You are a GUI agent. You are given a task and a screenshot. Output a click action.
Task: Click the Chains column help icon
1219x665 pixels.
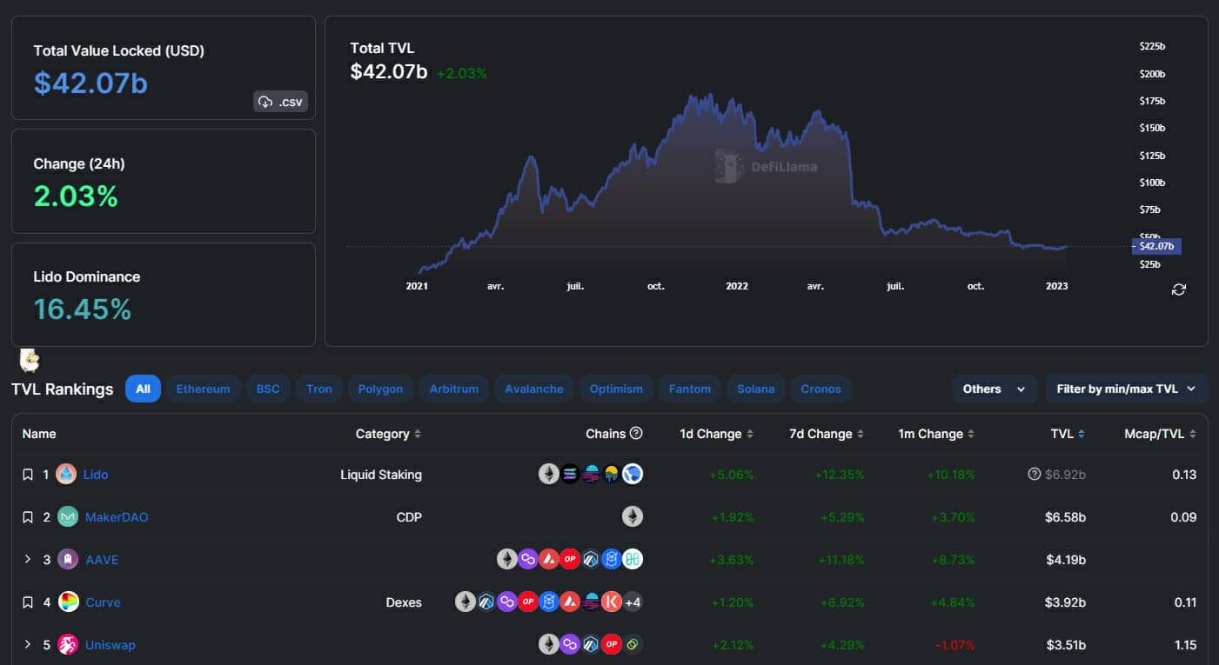click(x=636, y=433)
